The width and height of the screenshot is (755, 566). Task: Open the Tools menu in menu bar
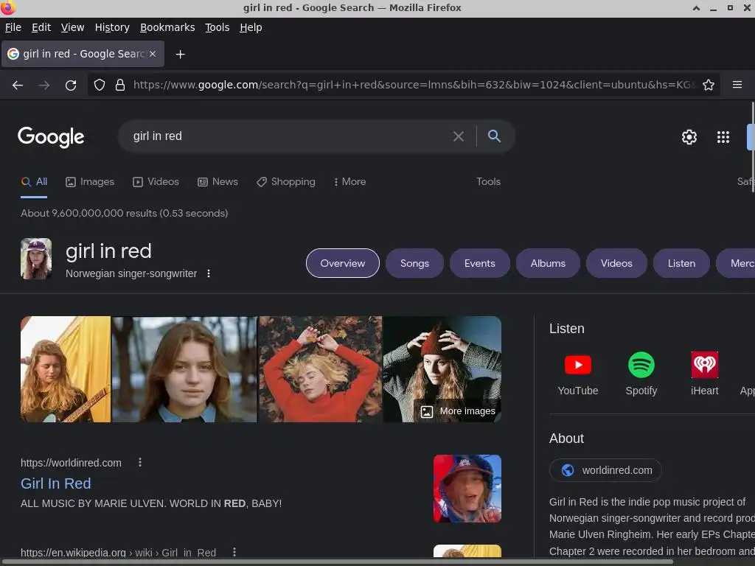tap(218, 27)
